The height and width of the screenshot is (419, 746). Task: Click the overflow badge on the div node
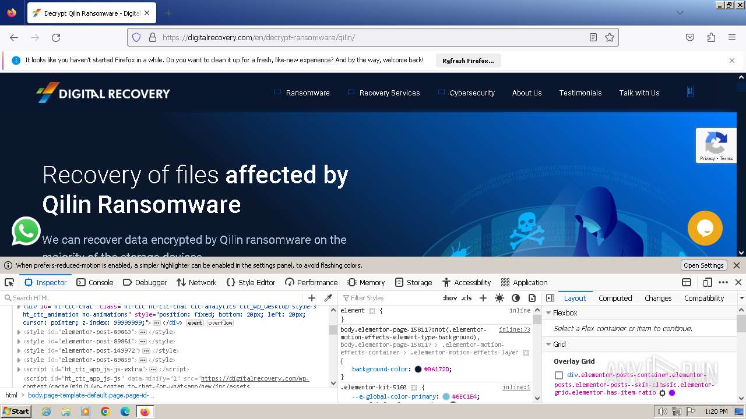(x=220, y=323)
